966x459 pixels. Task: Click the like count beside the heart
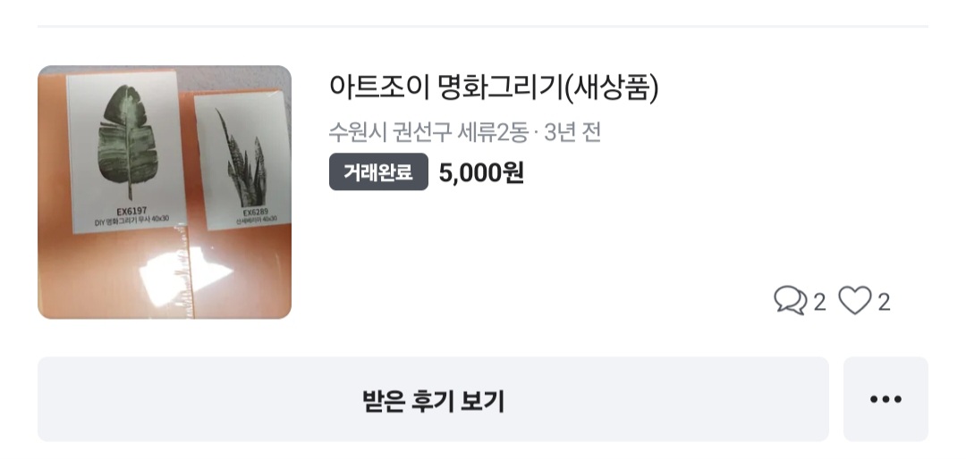[884, 302]
